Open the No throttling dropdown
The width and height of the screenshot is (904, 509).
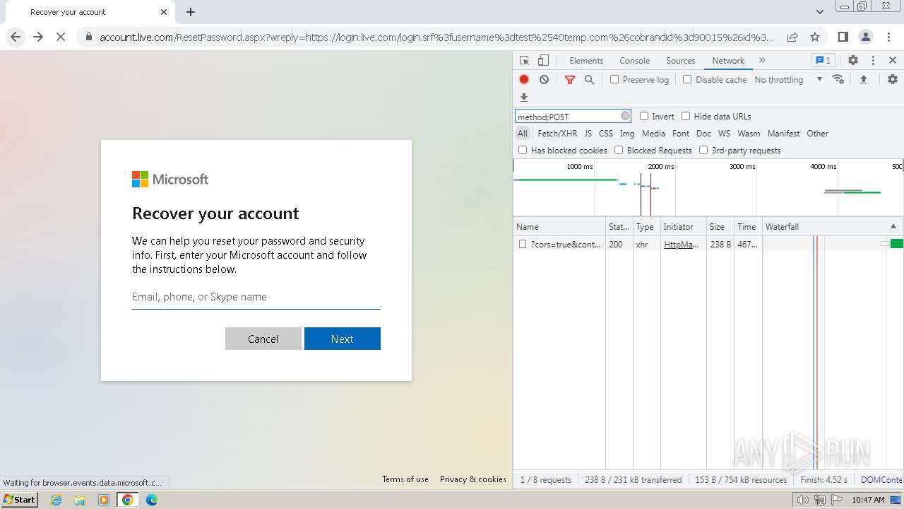788,80
